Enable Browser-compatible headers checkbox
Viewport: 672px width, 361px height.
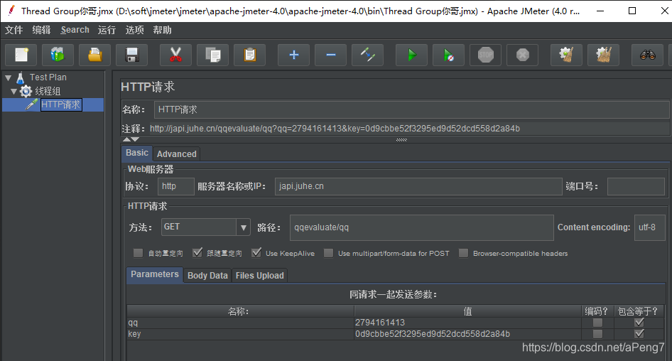(x=463, y=253)
